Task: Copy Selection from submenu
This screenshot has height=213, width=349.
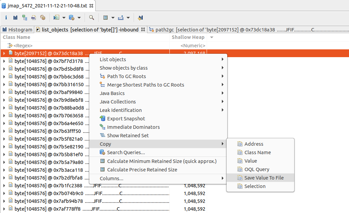Action: (x=260, y=186)
